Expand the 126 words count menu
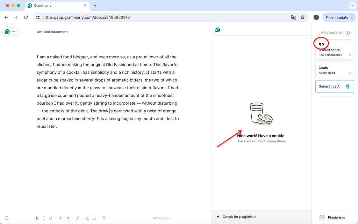Viewport: 358px width, 224px height. [161, 218]
